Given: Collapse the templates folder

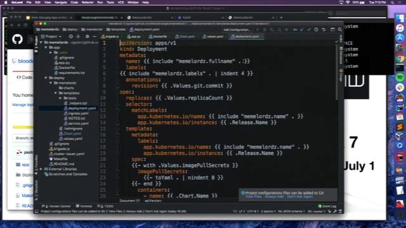Looking at the screenshot, I should click(x=56, y=93).
